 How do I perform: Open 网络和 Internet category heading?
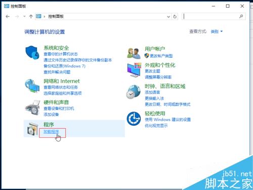(x=62, y=81)
